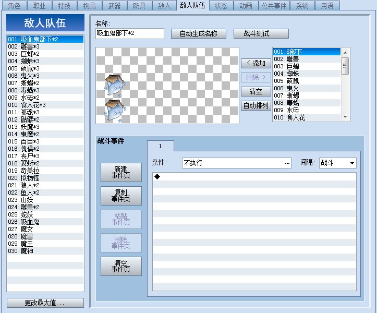Viewport: 377px width, 313px height.
Task: Click 新建事件页 button
Action: [121, 173]
